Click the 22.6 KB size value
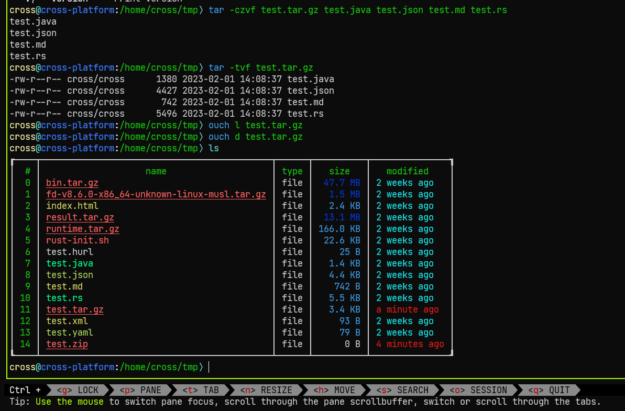625x411 pixels. coord(342,240)
